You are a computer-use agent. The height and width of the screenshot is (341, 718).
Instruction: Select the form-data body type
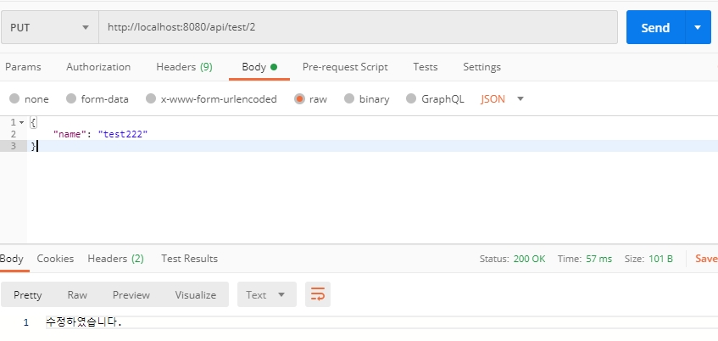97,99
